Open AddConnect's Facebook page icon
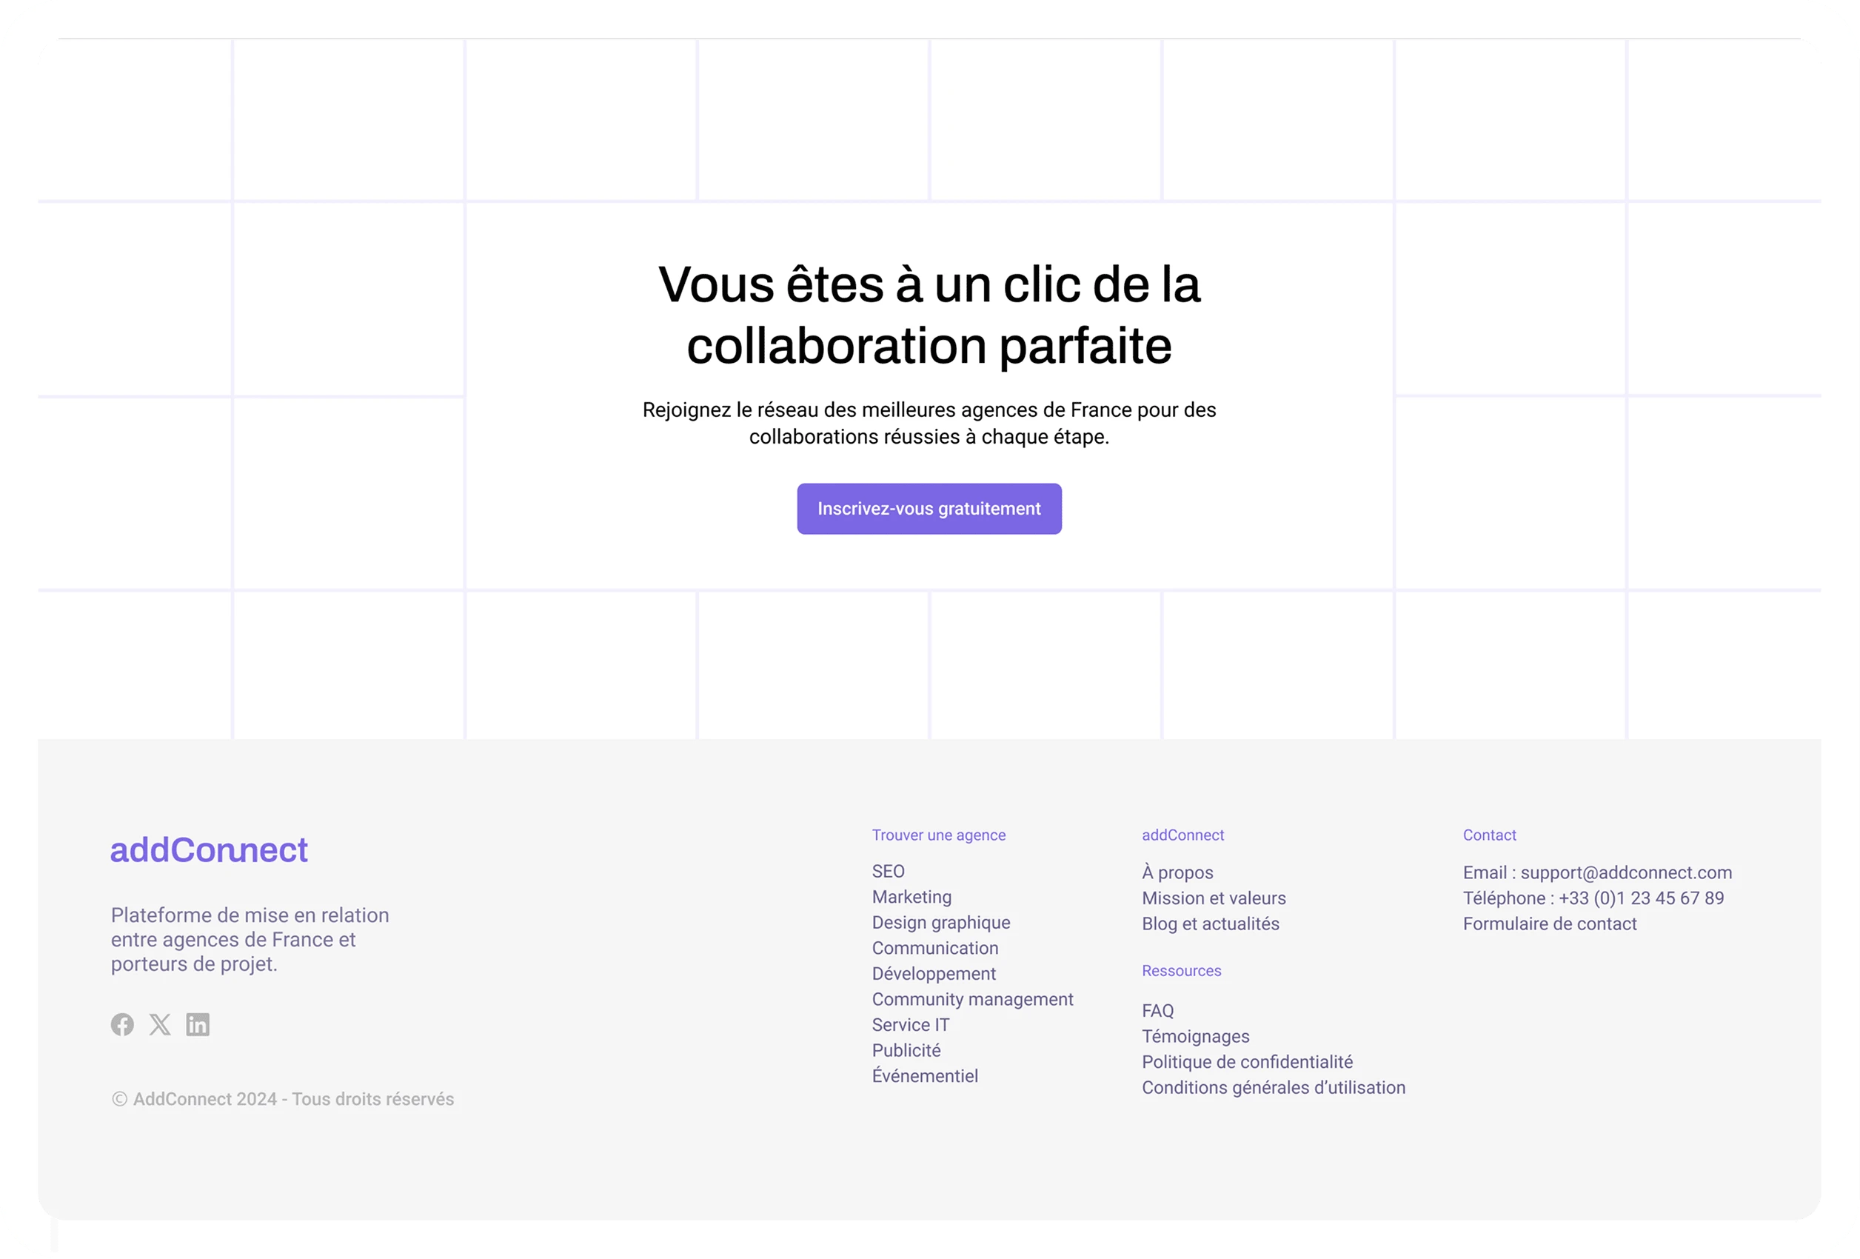1860x1259 pixels. tap(122, 1024)
